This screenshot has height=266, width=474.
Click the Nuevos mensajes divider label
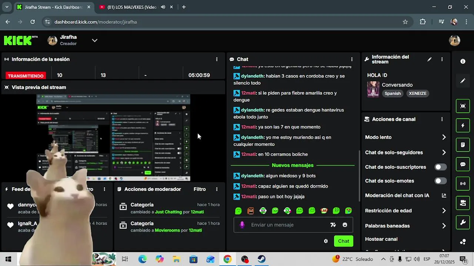click(x=293, y=165)
